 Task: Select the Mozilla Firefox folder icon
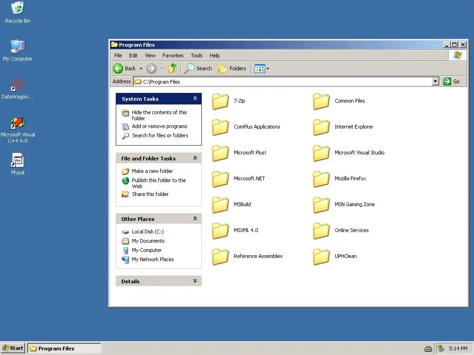pos(321,179)
